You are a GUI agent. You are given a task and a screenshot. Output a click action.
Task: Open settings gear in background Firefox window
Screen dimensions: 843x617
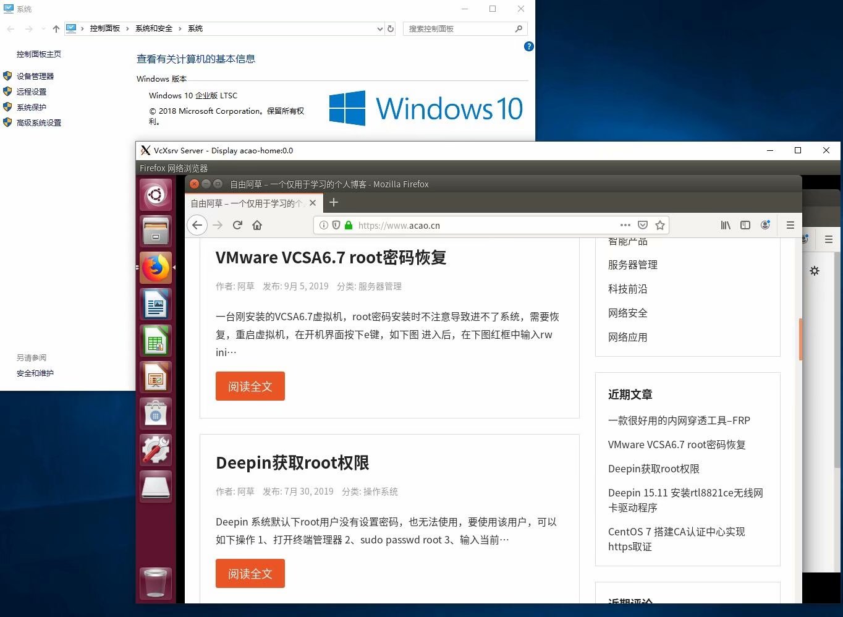(x=815, y=271)
